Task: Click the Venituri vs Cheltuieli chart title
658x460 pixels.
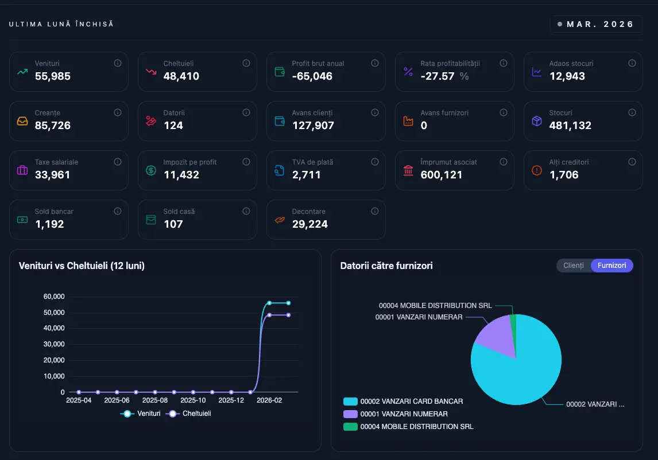Action: 82,266
